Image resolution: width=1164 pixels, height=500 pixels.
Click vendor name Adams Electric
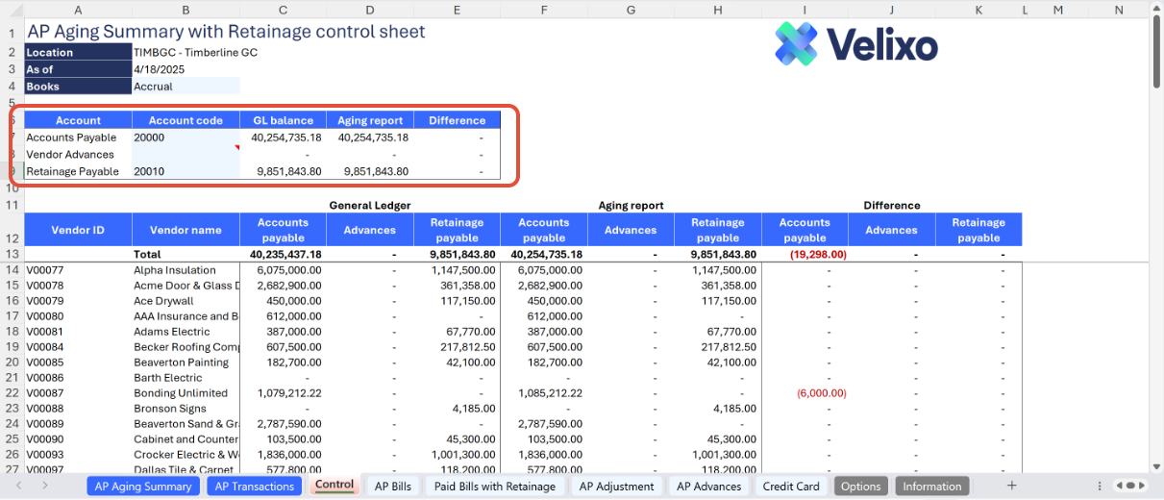click(171, 332)
